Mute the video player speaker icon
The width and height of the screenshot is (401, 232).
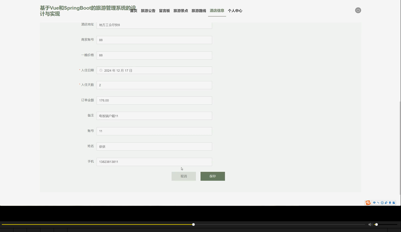tap(370, 224)
